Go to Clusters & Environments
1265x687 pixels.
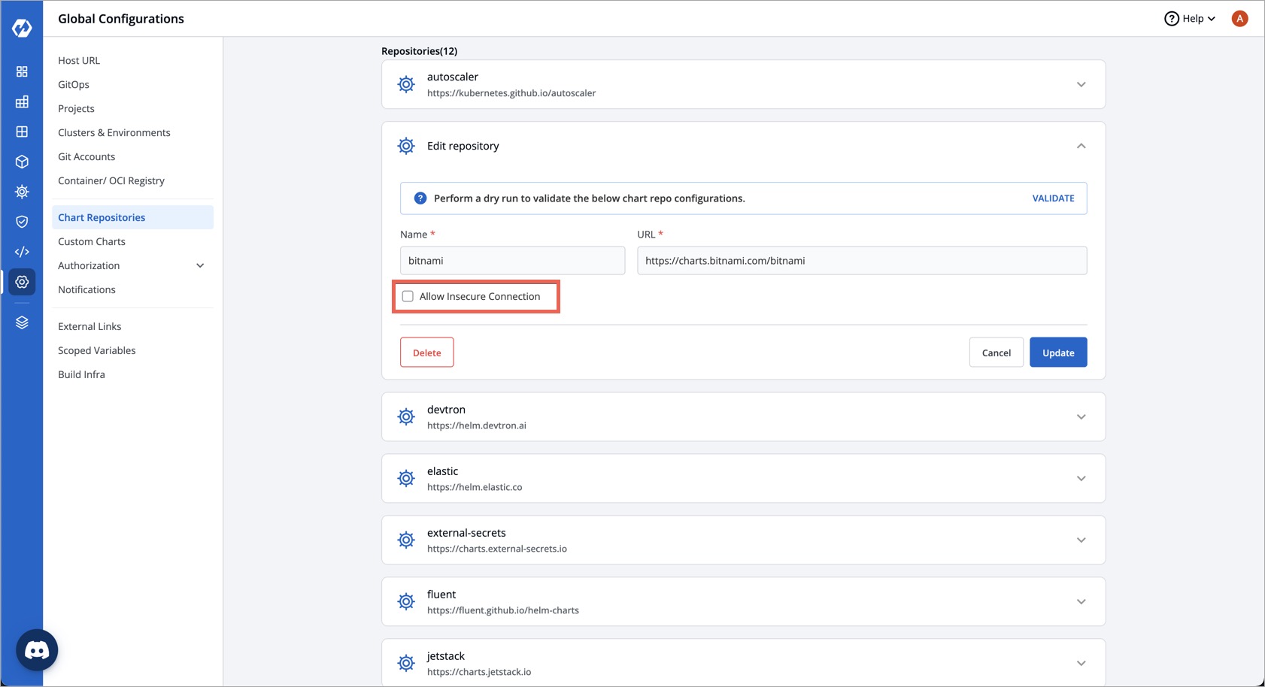[x=114, y=132]
